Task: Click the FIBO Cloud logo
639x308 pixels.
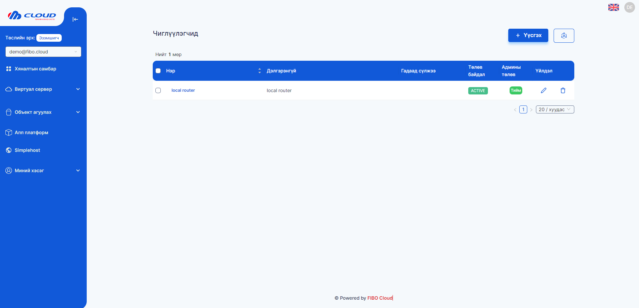Action: [32, 16]
